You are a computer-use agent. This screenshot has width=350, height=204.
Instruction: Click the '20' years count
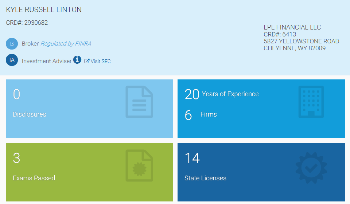[x=192, y=94]
